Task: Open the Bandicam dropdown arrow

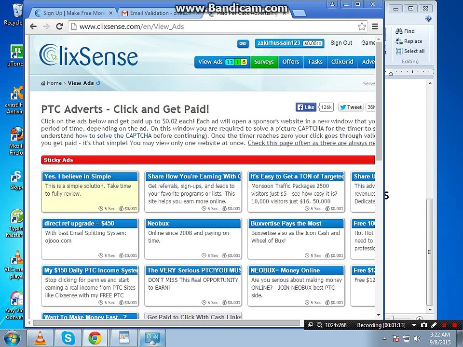Action: pos(414,325)
